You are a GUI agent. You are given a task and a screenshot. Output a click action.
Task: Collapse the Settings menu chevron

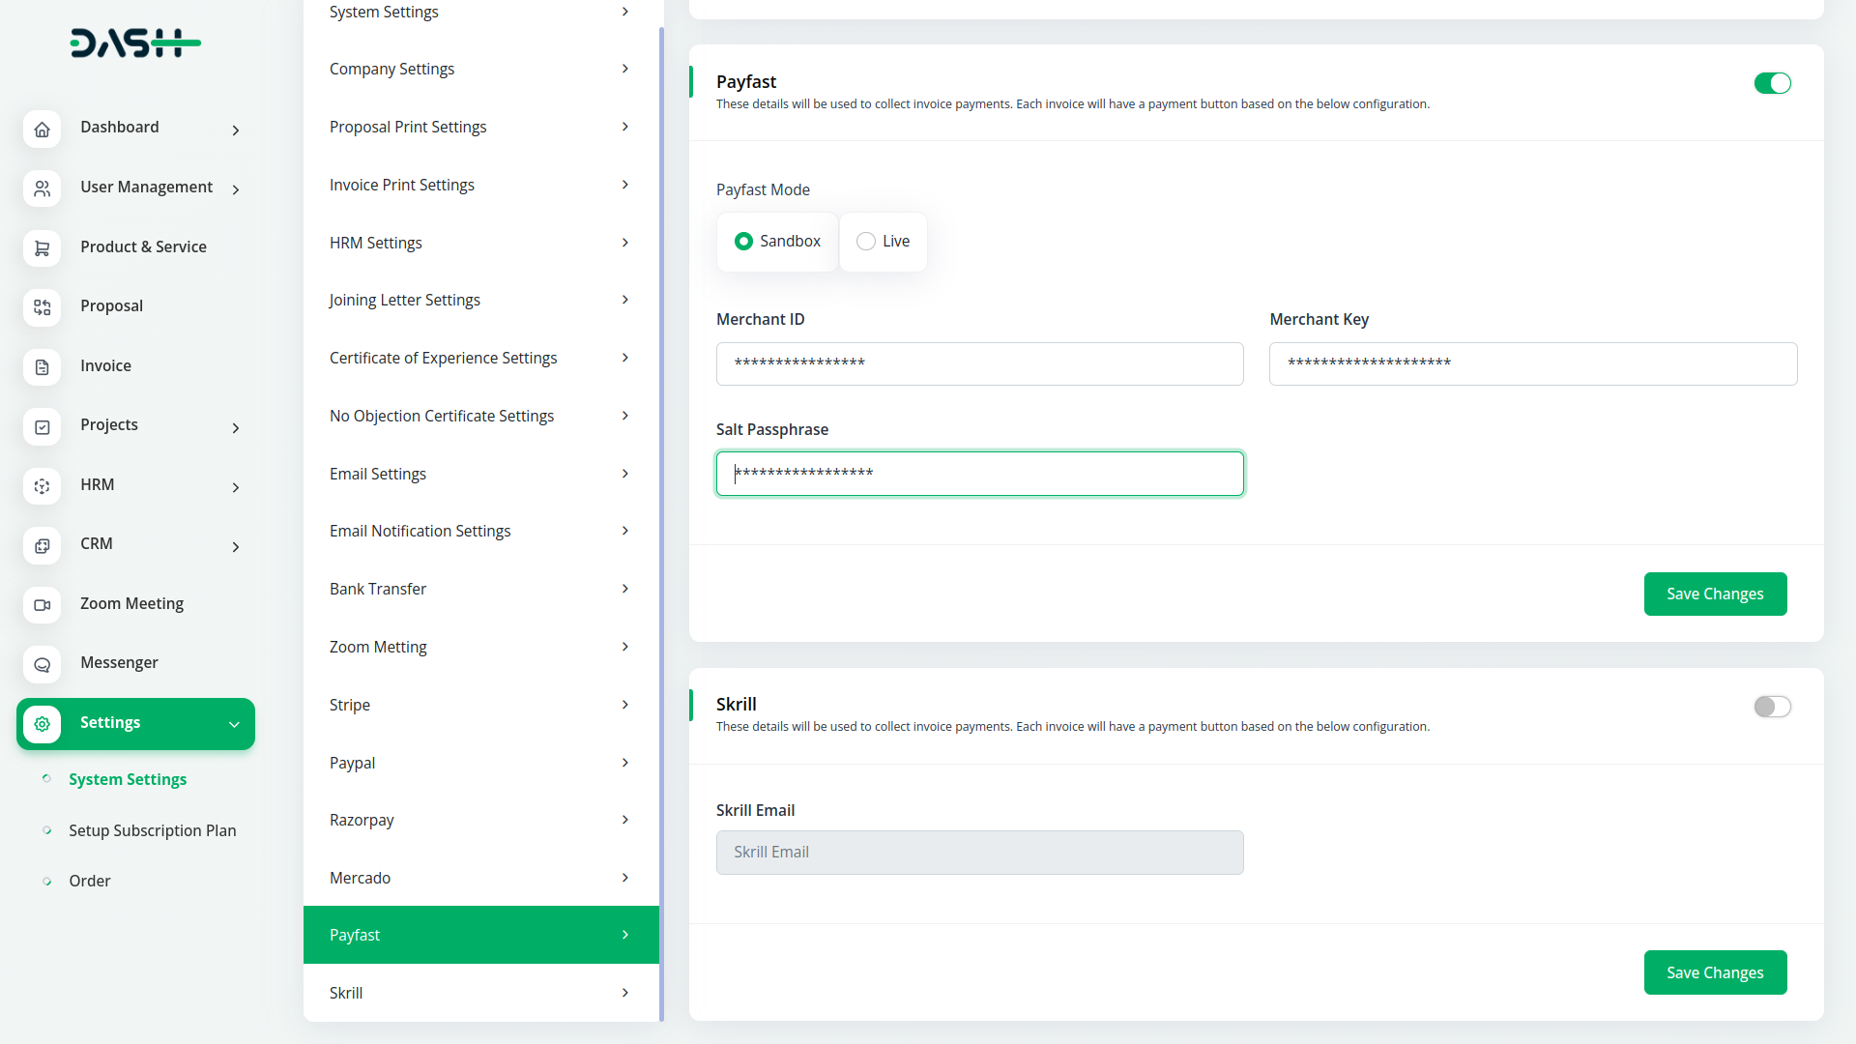point(234,724)
